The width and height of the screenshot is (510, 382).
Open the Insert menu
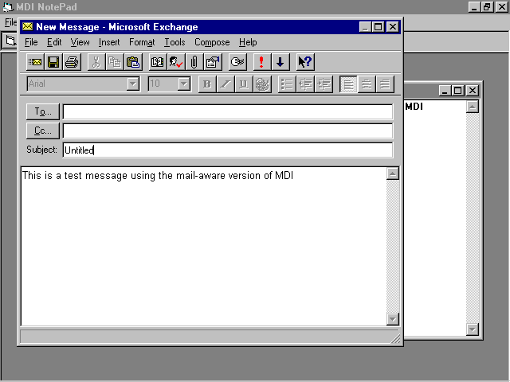tap(109, 42)
